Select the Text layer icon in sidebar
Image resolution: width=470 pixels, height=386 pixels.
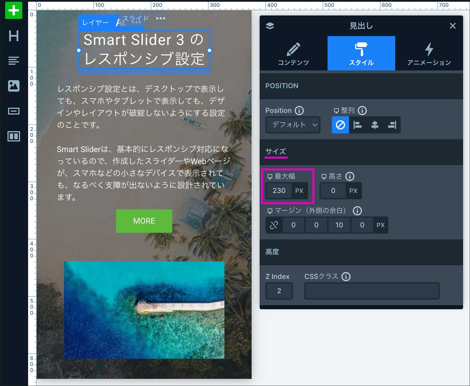coord(13,61)
